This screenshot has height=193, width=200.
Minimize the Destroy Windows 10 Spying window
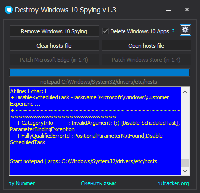(x=168, y=10)
